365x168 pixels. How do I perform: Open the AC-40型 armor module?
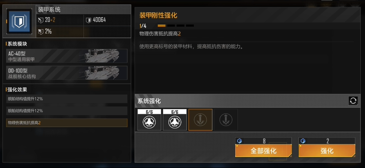click(67, 56)
